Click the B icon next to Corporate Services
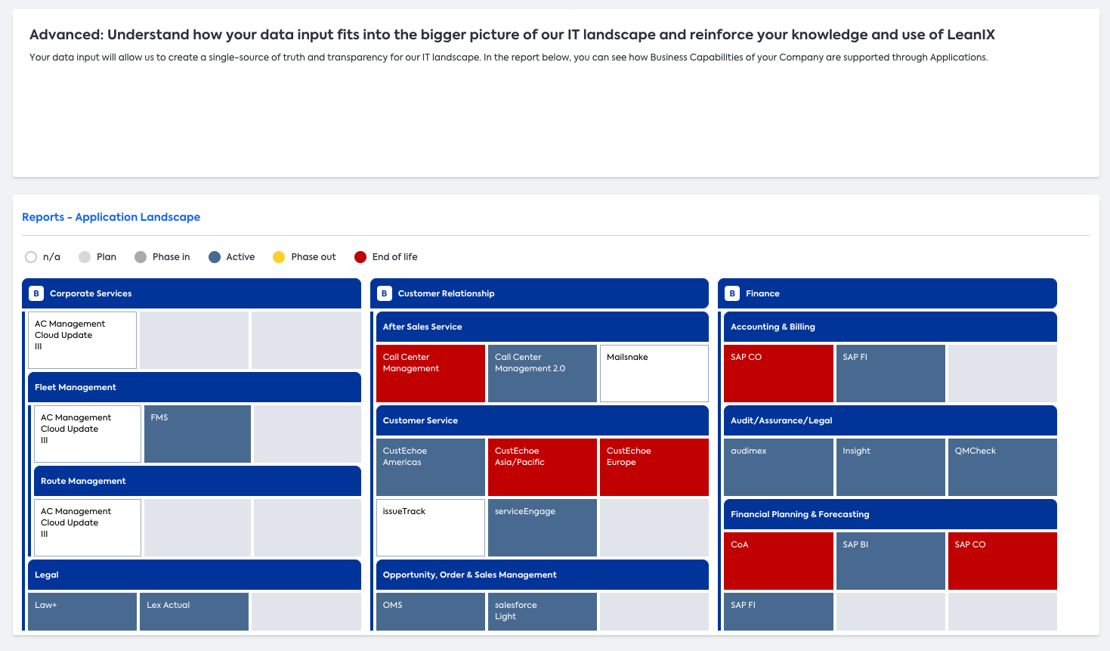The image size is (1110, 651). (x=36, y=293)
